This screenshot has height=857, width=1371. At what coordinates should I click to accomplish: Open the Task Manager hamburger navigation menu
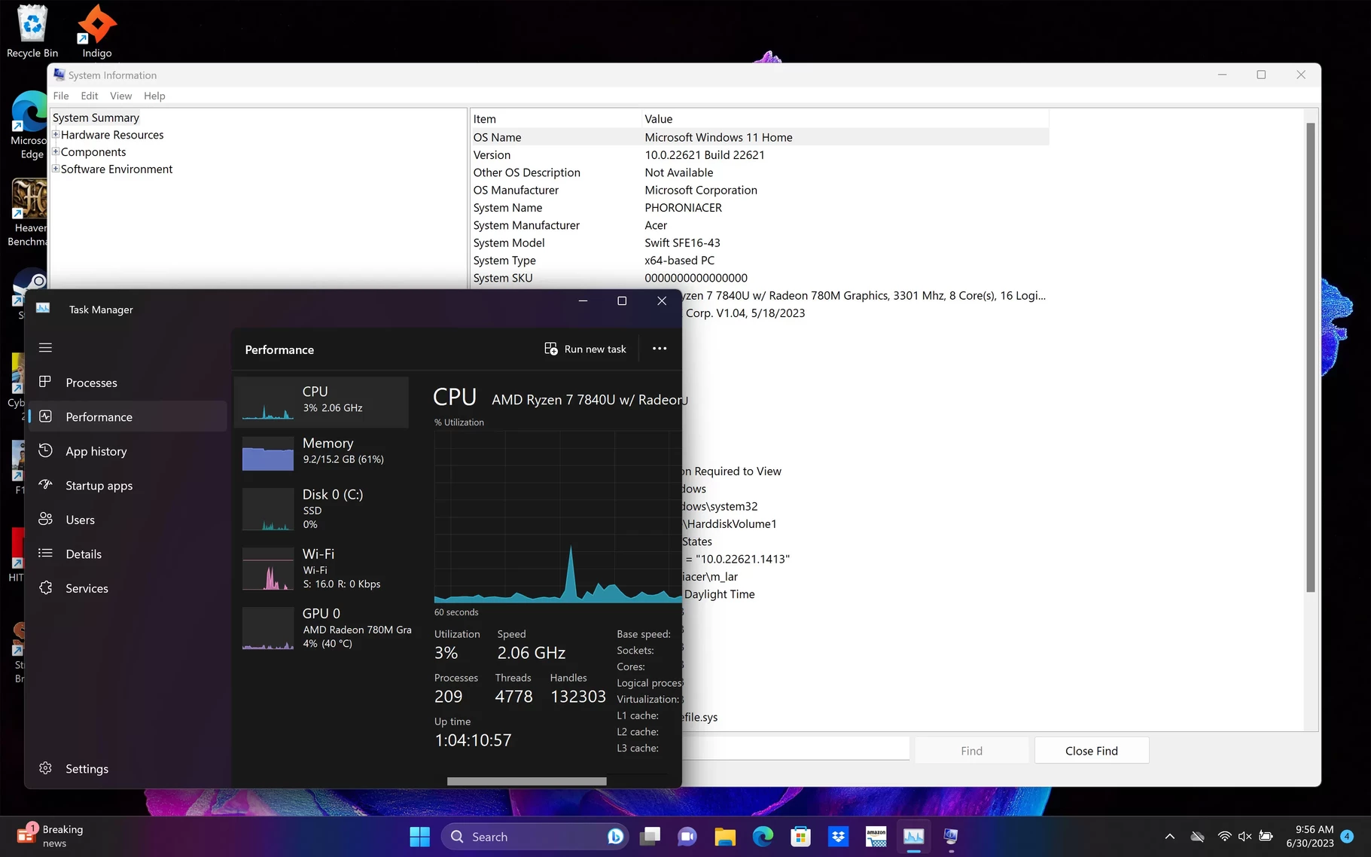pos(45,348)
